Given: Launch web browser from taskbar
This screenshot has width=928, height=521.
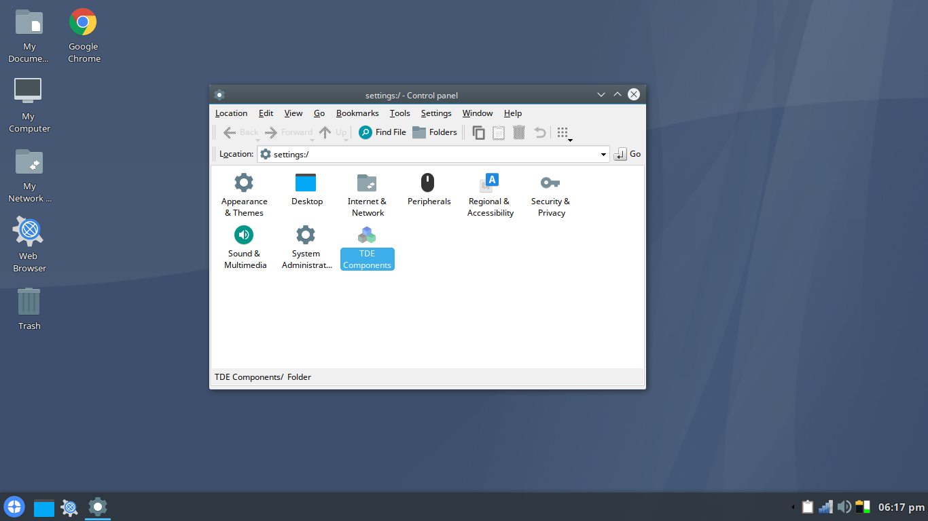Looking at the screenshot, I should coord(69,507).
